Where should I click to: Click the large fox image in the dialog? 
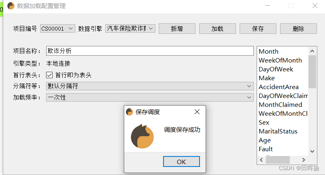pyautogui.click(x=142, y=136)
